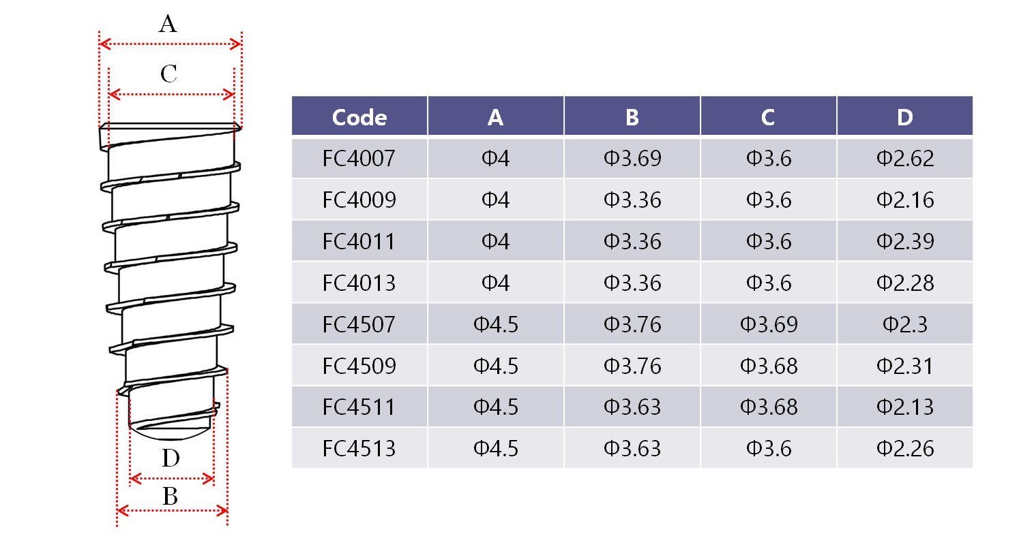Click the B column header
The width and height of the screenshot is (1019, 549).
(632, 117)
